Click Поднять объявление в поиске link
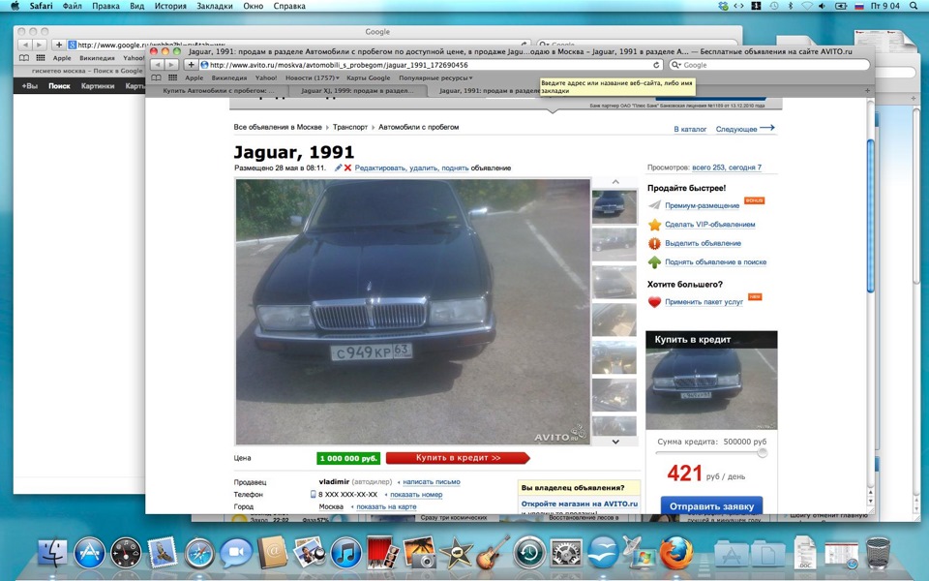The height and width of the screenshot is (581, 929). (x=716, y=262)
